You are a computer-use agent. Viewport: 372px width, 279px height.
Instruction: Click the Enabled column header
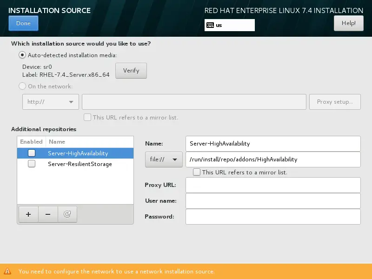click(x=31, y=142)
